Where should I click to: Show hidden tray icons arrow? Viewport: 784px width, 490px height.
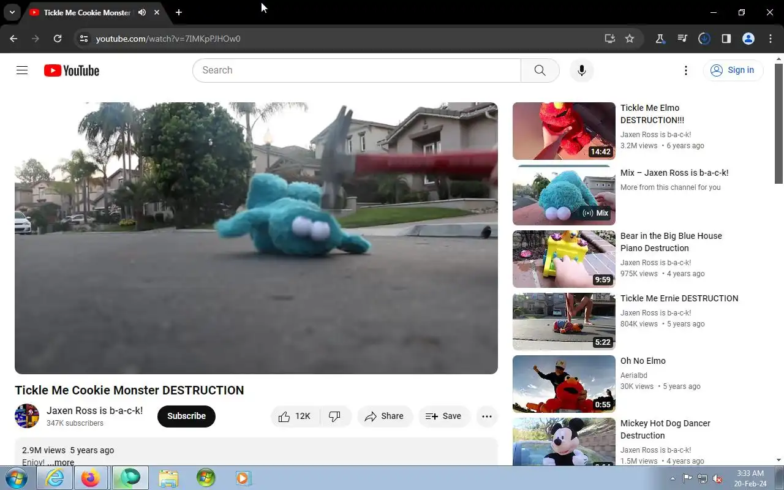(x=673, y=478)
